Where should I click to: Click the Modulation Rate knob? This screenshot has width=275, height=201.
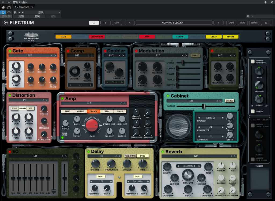pyautogui.click(x=142, y=67)
